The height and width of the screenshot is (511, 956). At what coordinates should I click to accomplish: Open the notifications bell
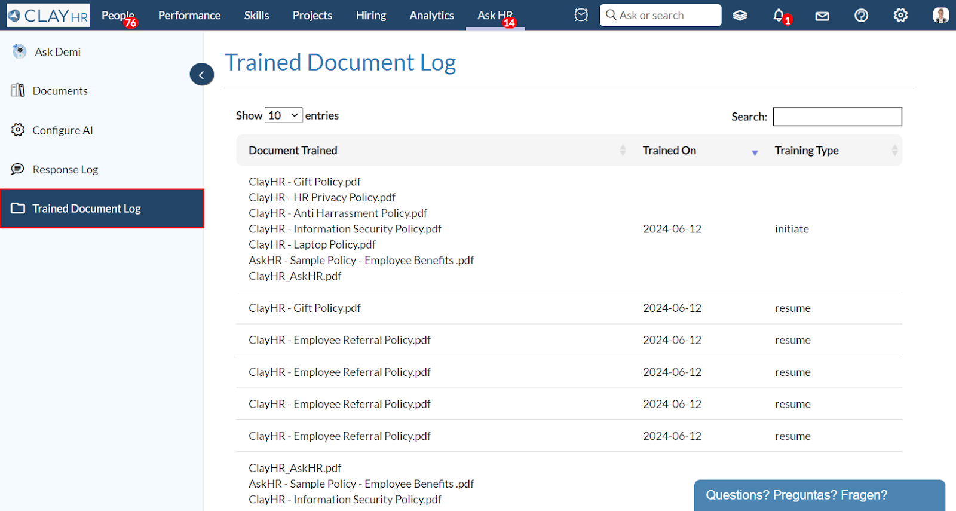coord(779,15)
